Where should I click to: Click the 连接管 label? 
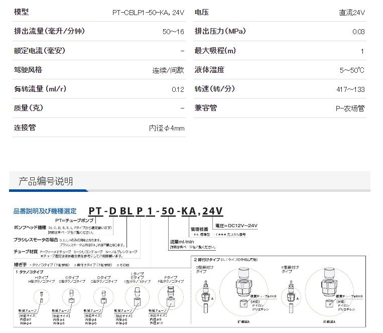click(x=25, y=128)
